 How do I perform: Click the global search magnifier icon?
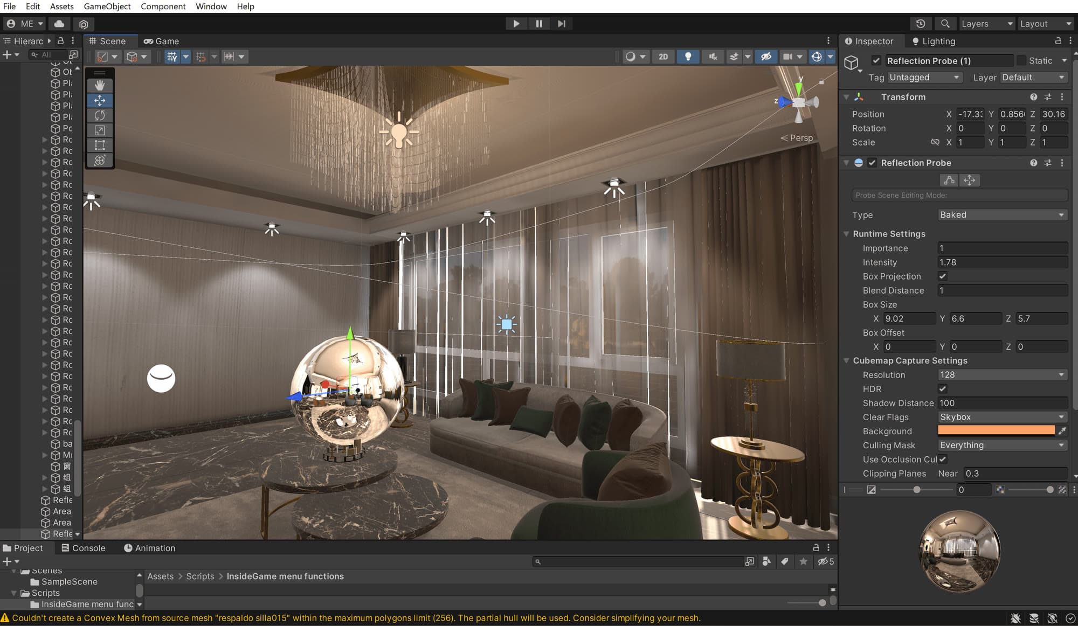pyautogui.click(x=945, y=24)
